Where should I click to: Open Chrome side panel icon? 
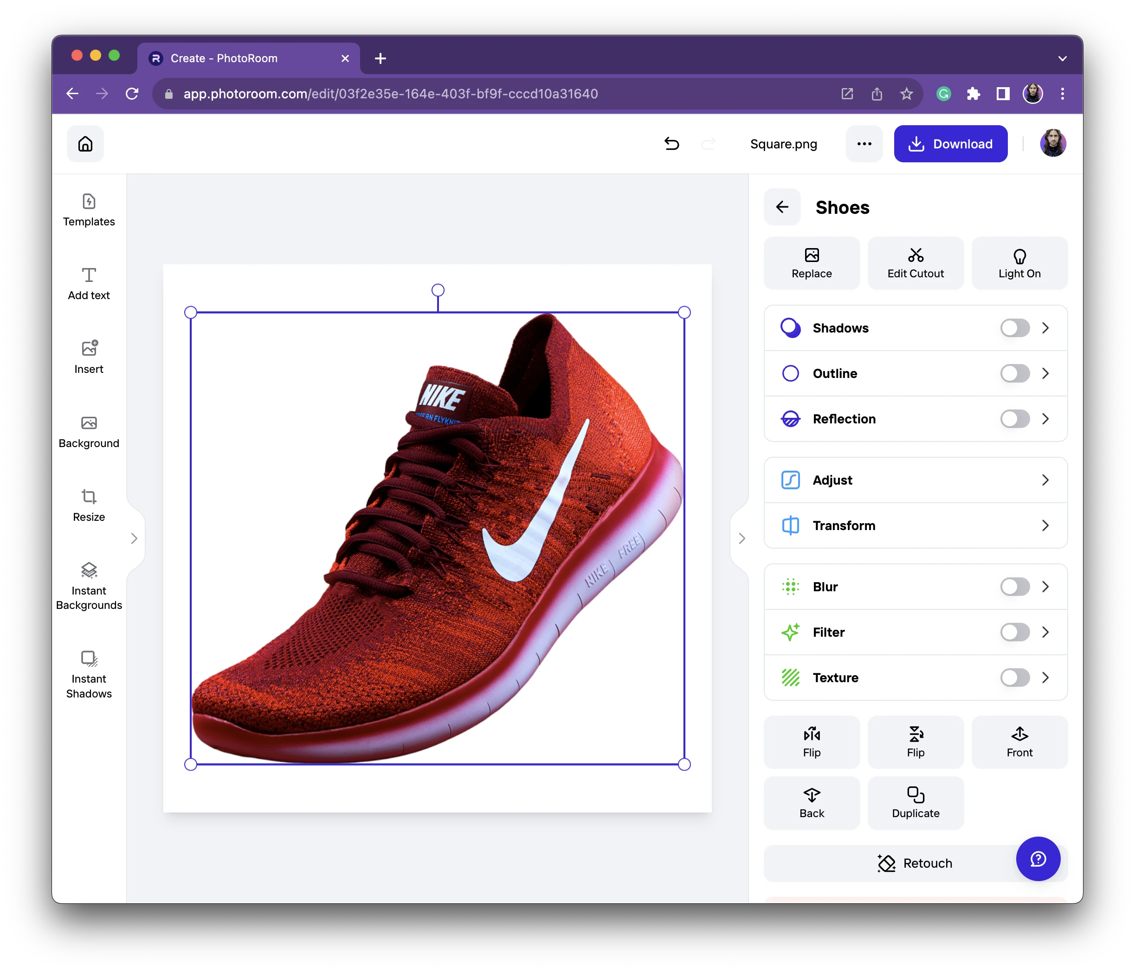[x=1002, y=94]
